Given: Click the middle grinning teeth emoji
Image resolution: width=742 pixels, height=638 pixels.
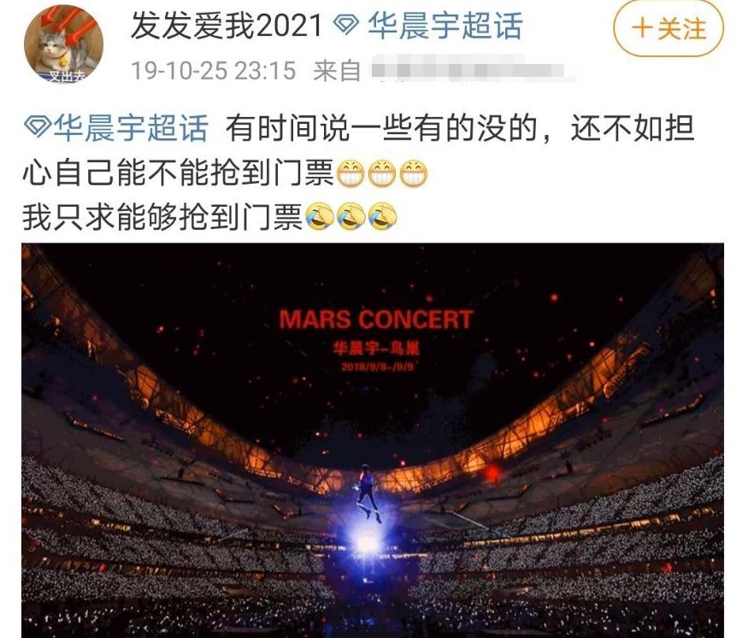Looking at the screenshot, I should pyautogui.click(x=382, y=173).
